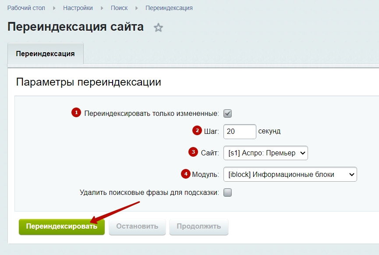Click red marker number 4 near Модуль
The height and width of the screenshot is (255, 379).
pos(186,174)
